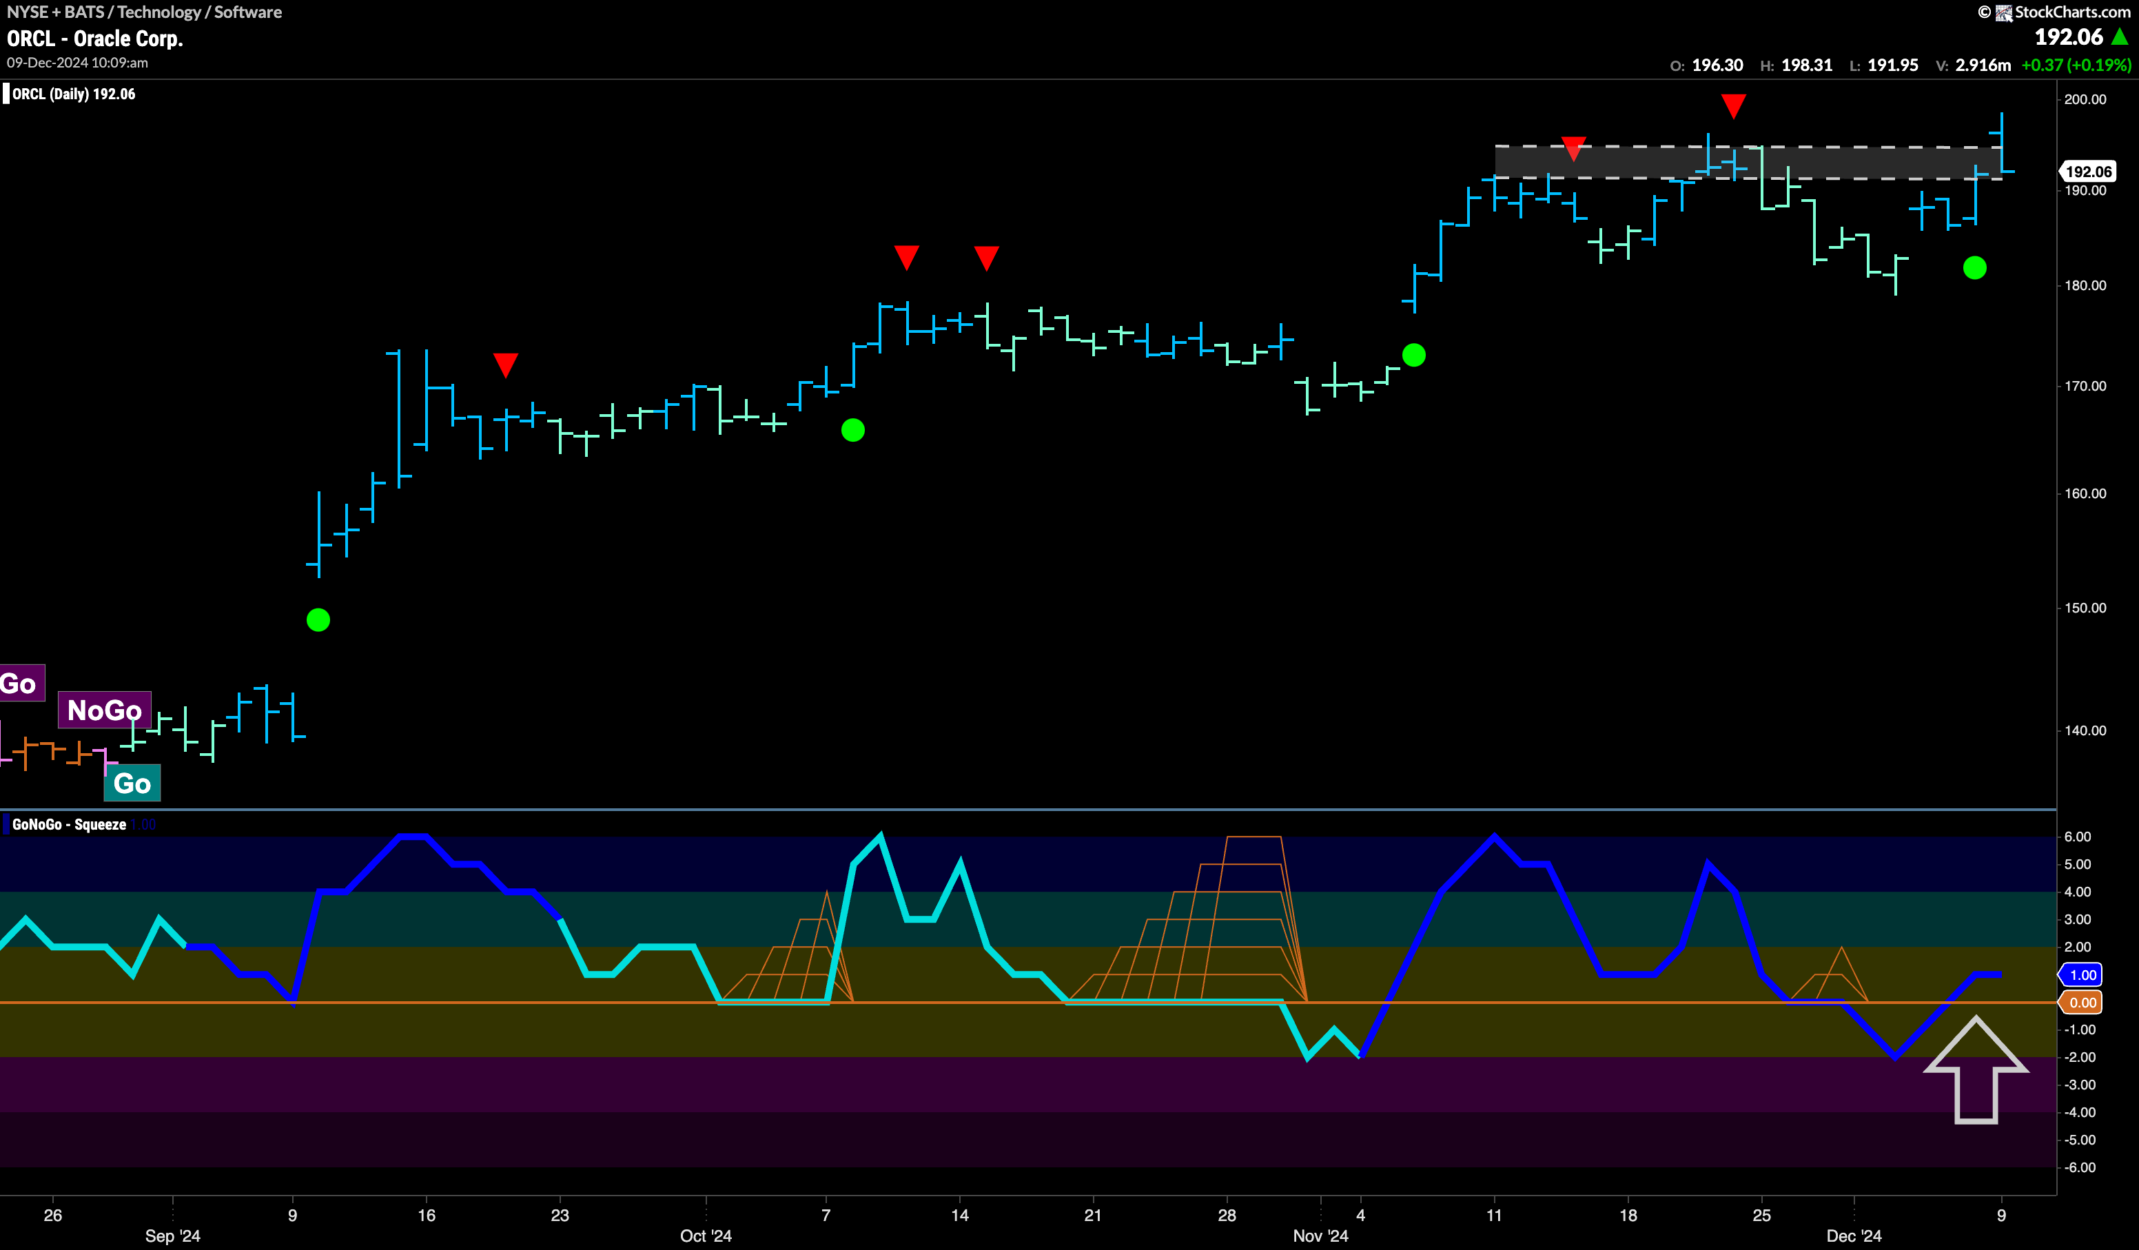
Task: Click the green circle signal in December
Action: [x=1975, y=268]
